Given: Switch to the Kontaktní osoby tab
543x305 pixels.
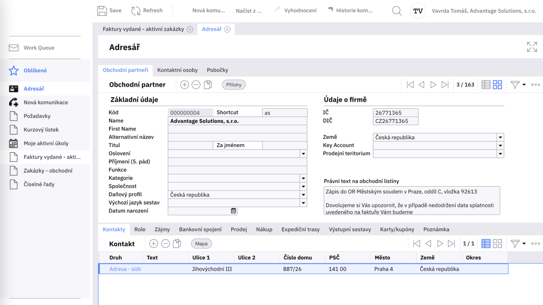Looking at the screenshot, I should (x=177, y=70).
